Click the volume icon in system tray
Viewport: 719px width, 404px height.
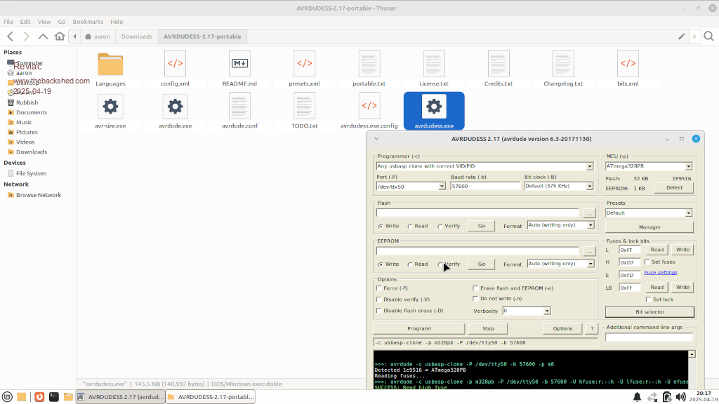point(680,397)
